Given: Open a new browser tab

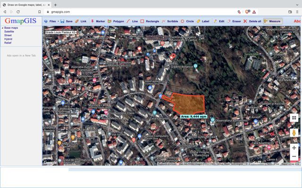Looking at the screenshot, I should [55, 5].
